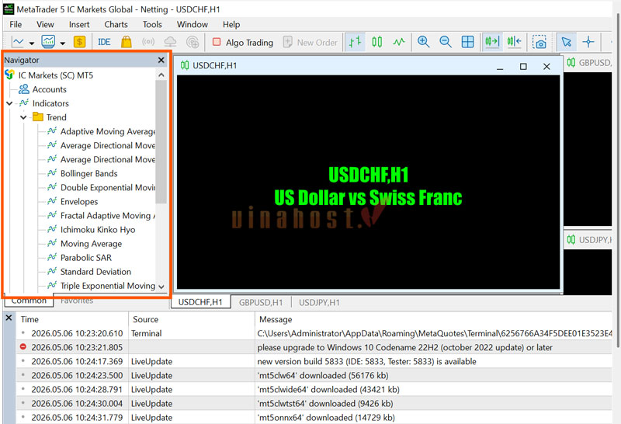Select Bollinger Bands indicator
The width and height of the screenshot is (621, 424).
coord(88,174)
